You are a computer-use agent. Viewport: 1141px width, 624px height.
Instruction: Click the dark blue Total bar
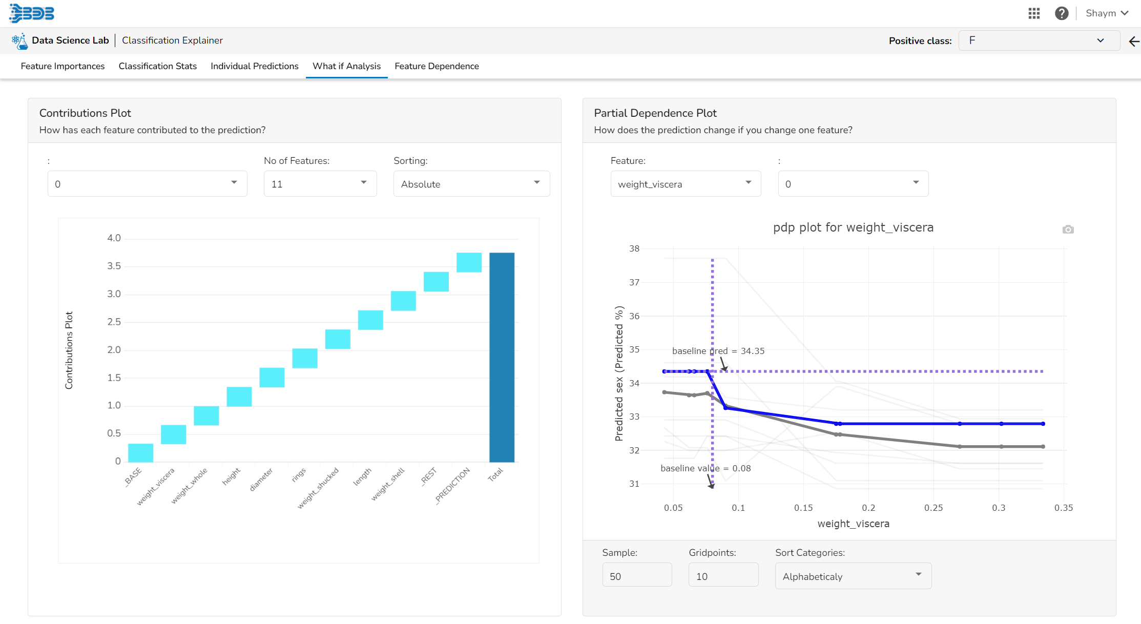coord(502,357)
